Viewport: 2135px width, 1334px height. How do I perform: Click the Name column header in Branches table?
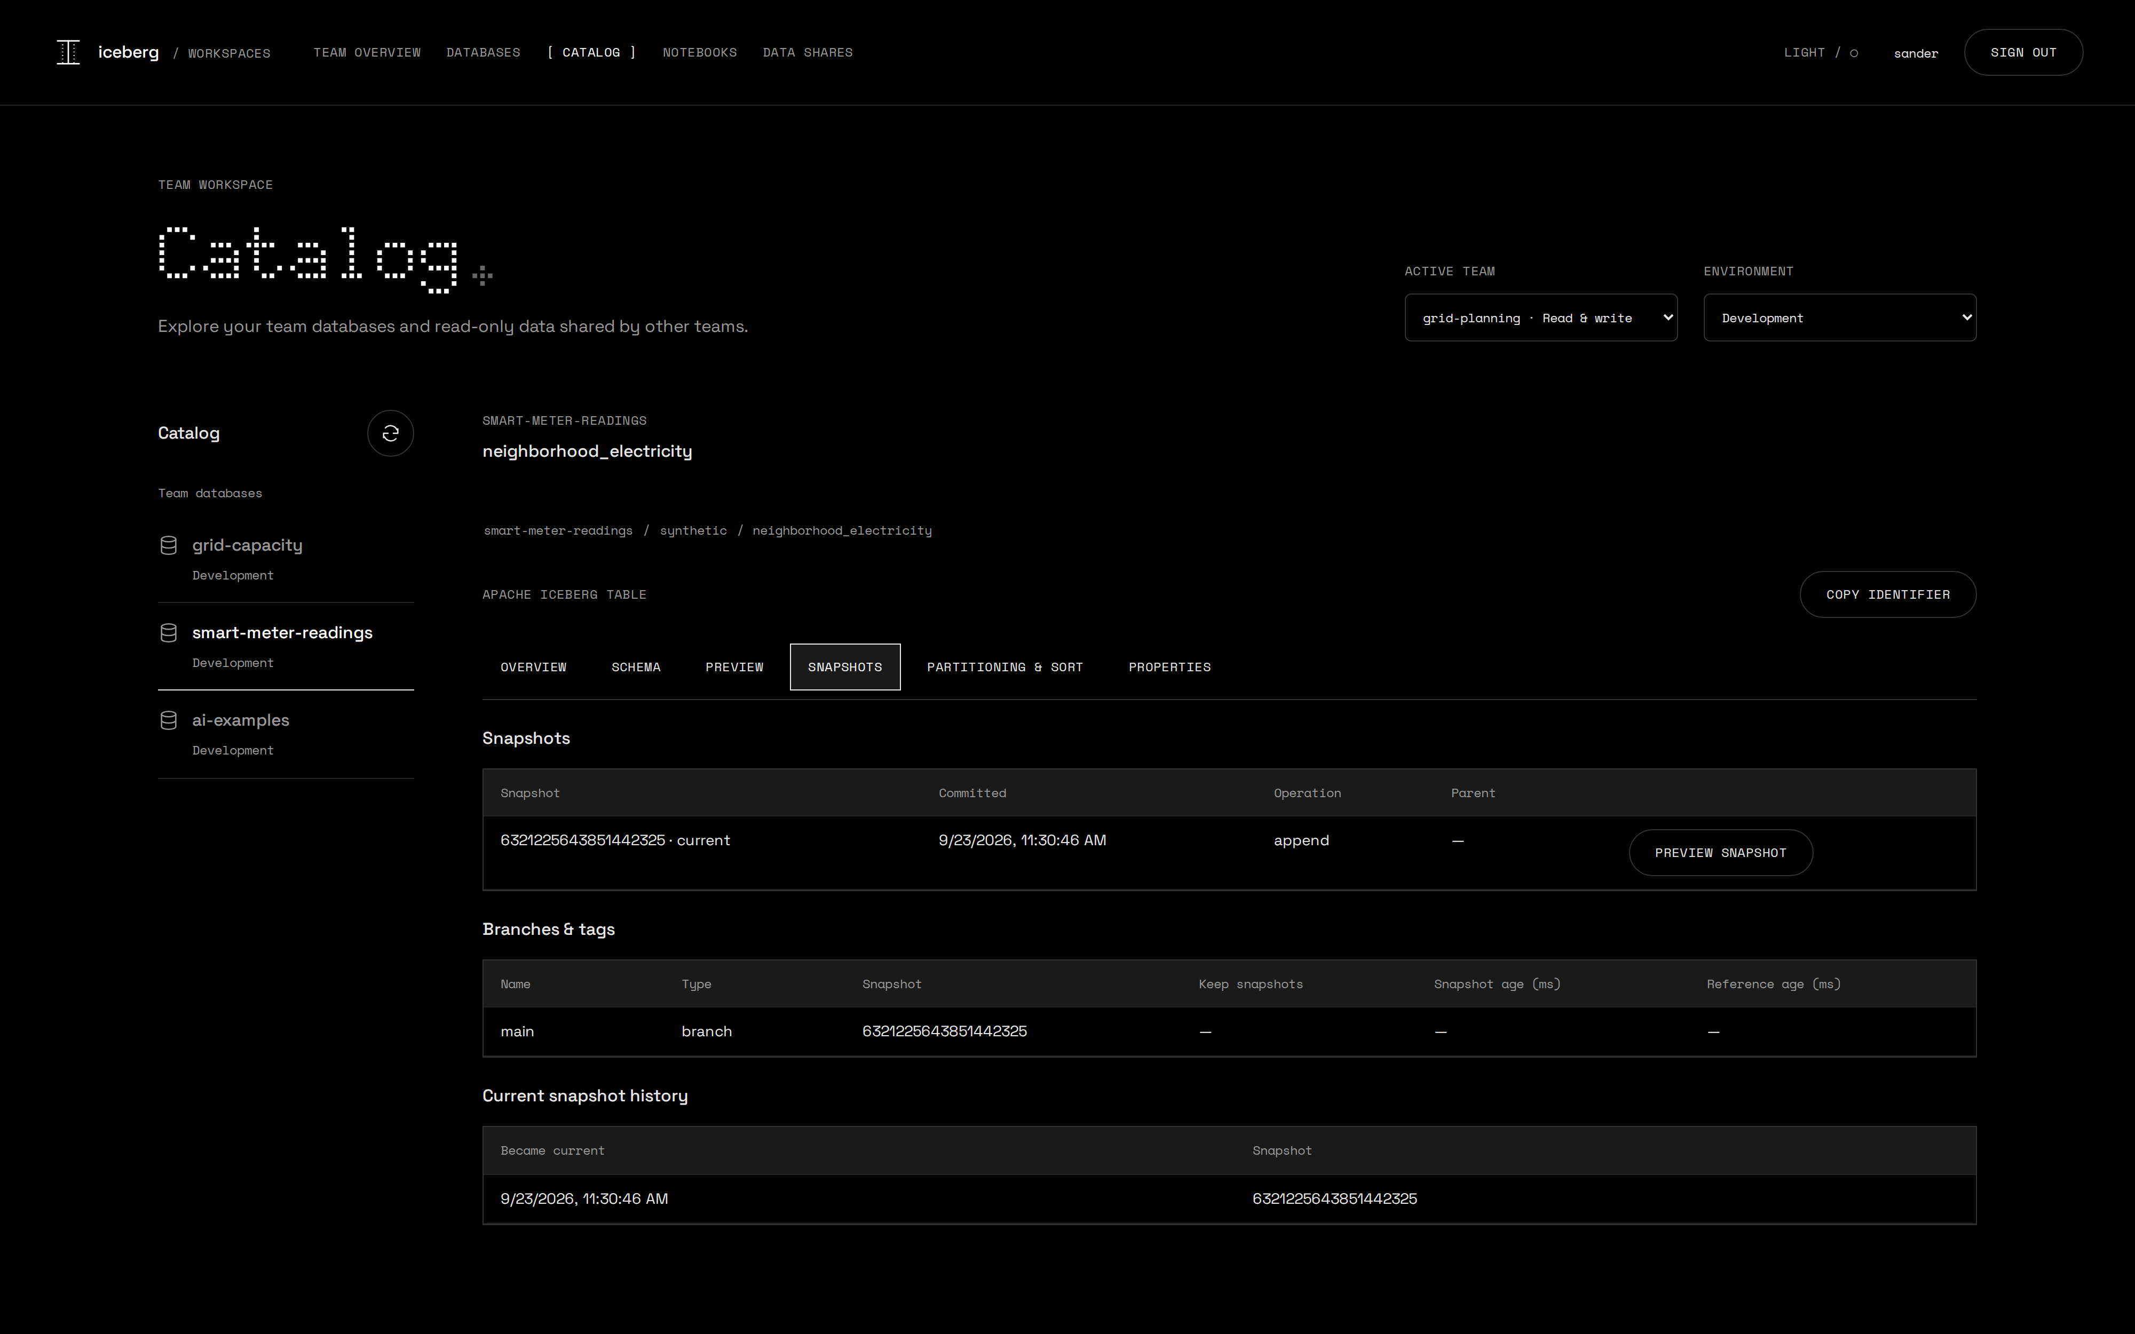click(x=515, y=984)
